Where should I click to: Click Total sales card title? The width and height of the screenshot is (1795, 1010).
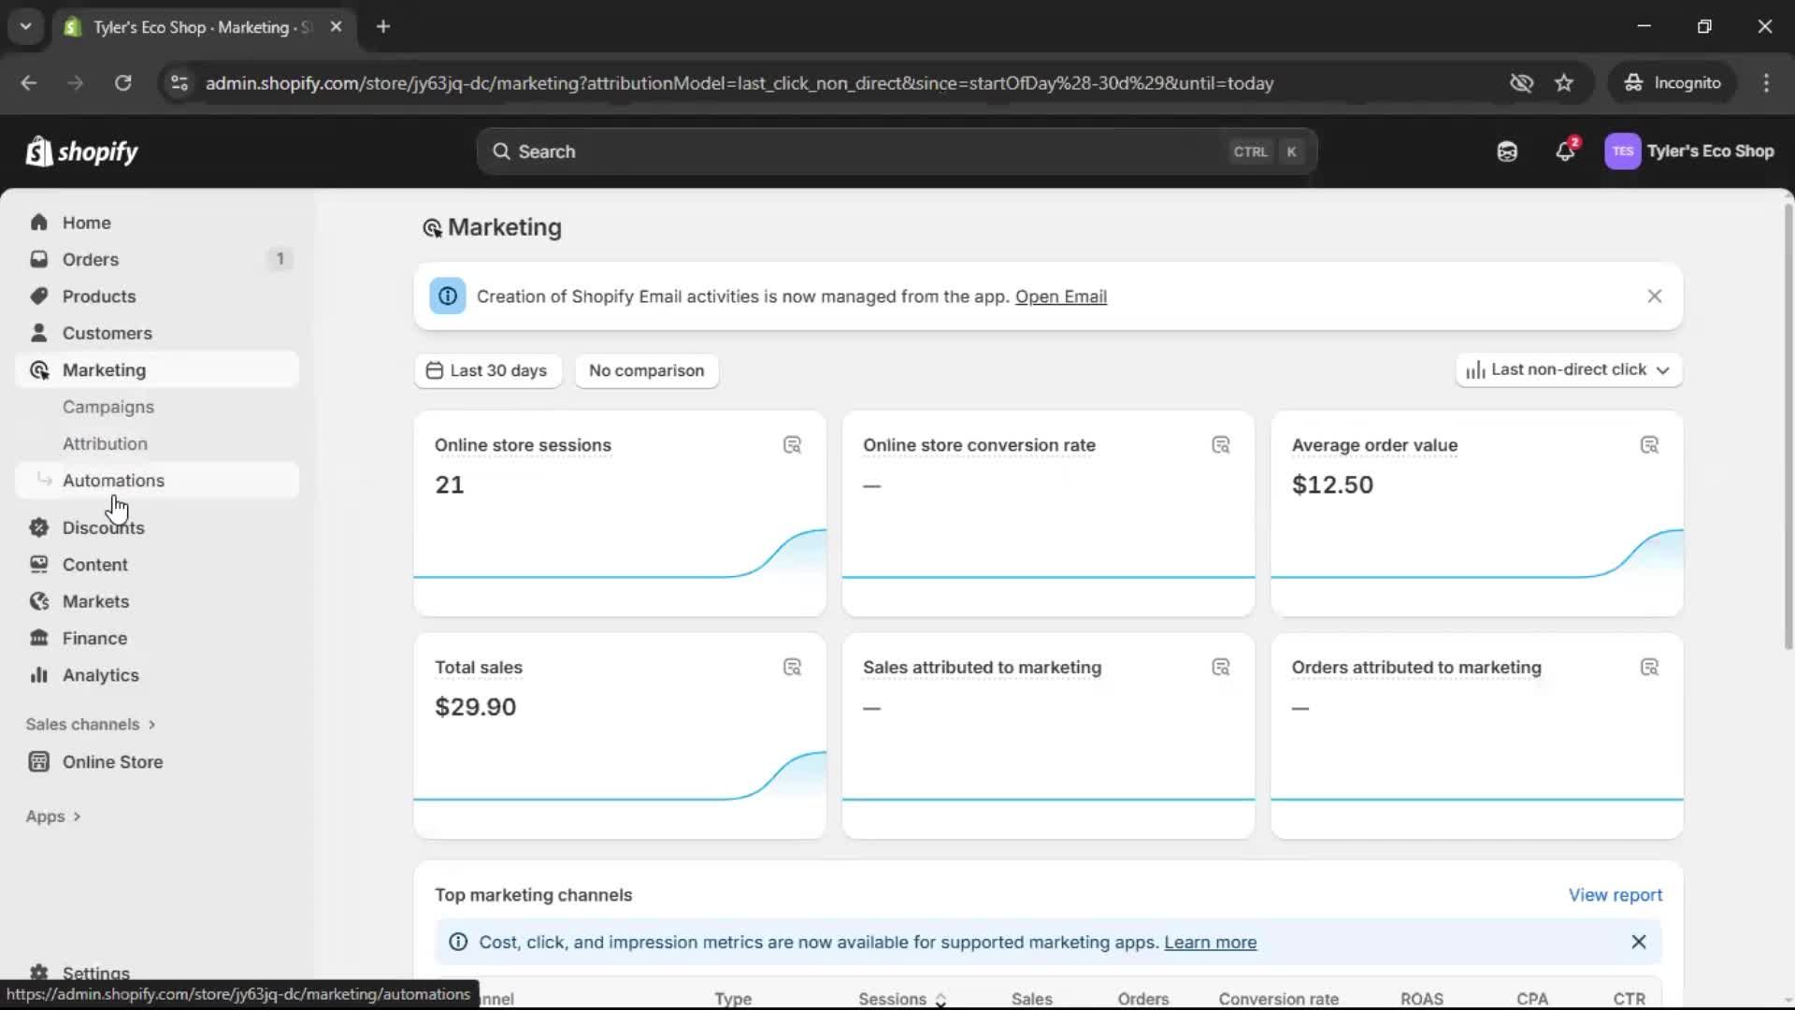478,668
